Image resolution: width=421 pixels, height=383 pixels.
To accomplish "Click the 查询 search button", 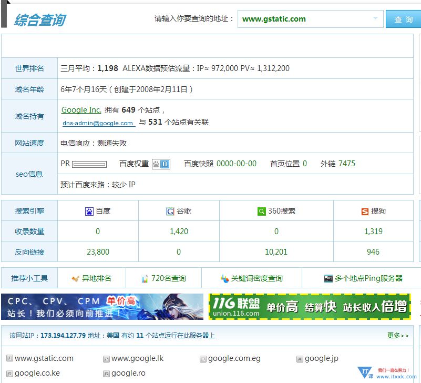I will 403,19.
